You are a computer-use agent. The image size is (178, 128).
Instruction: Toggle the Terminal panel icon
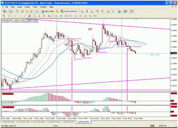tap(32, 11)
